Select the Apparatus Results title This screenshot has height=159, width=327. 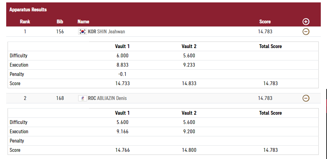[x=28, y=10]
